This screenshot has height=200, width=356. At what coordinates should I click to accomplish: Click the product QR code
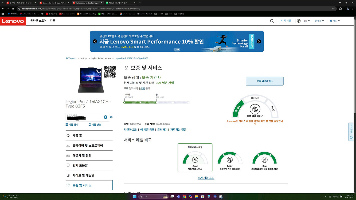pyautogui.click(x=110, y=72)
